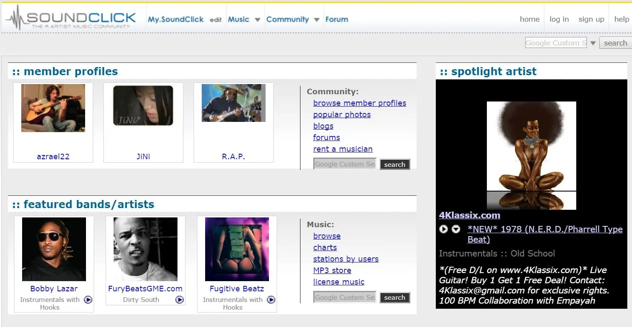Visit the R.A.P. member profile link

tap(234, 156)
